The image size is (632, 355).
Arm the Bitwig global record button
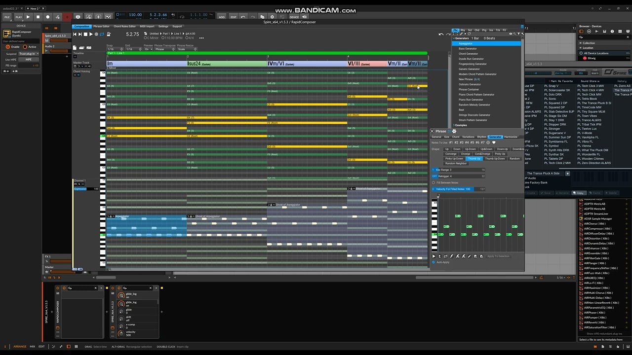point(48,17)
